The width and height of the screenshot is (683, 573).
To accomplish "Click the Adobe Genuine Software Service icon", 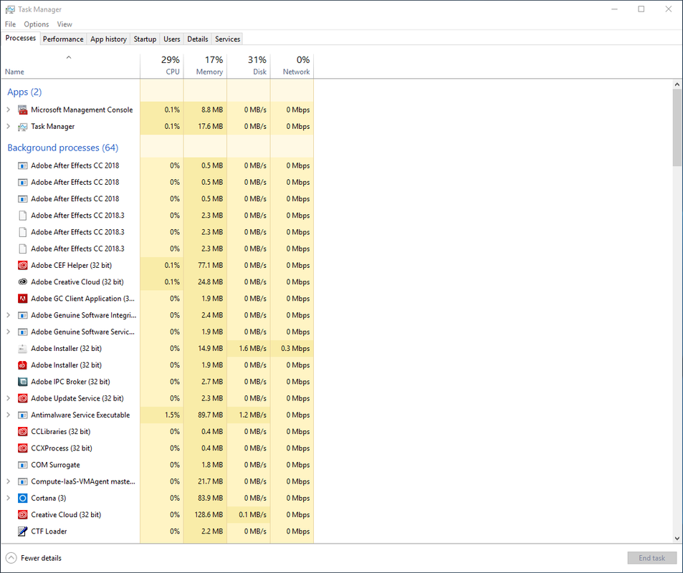I will [x=23, y=332].
